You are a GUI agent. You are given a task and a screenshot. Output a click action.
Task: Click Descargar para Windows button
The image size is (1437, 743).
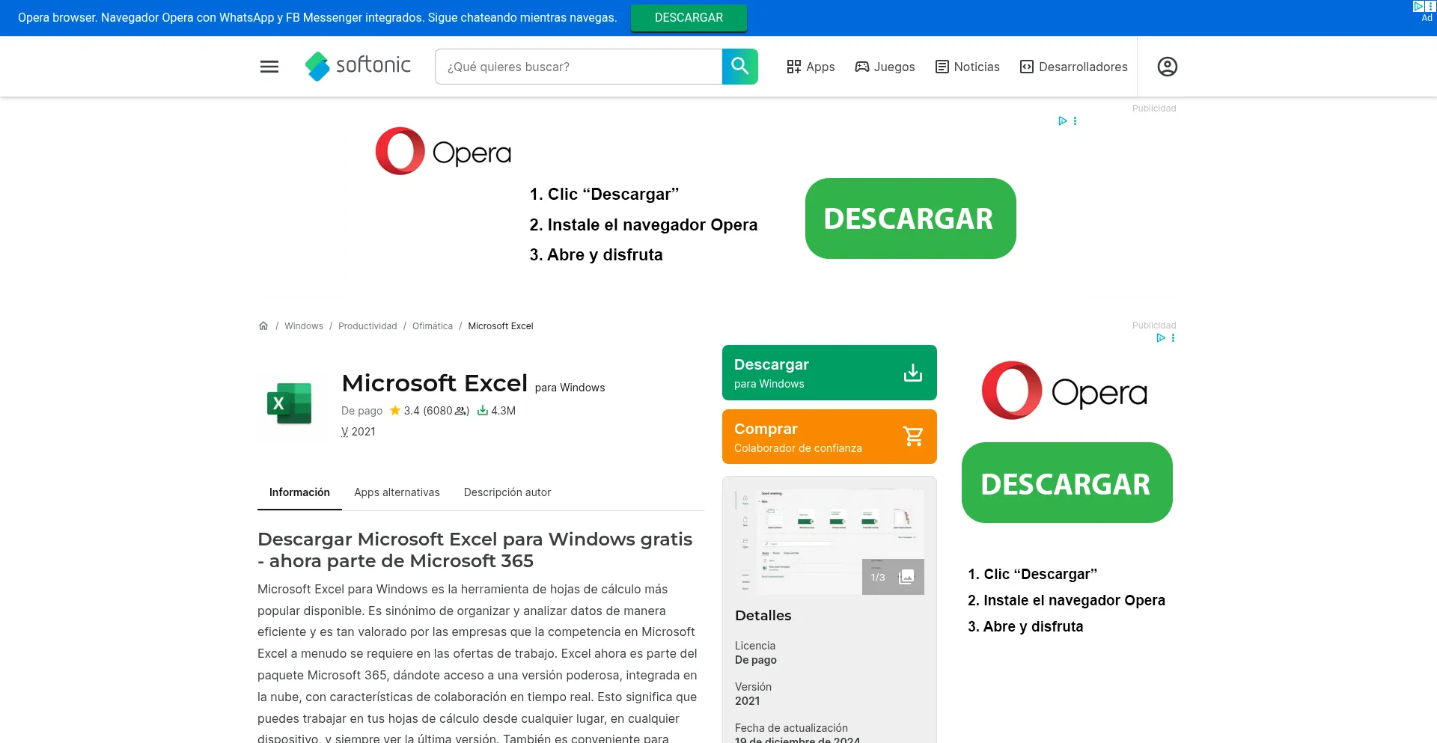[x=829, y=373]
